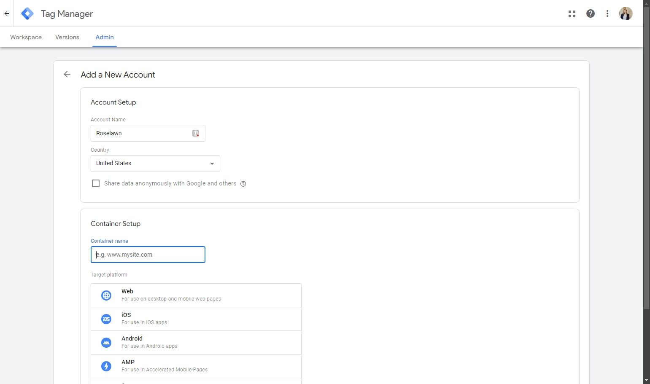This screenshot has height=384, width=650.
Task: Click the password manager icon in Account Name
Action: point(196,133)
